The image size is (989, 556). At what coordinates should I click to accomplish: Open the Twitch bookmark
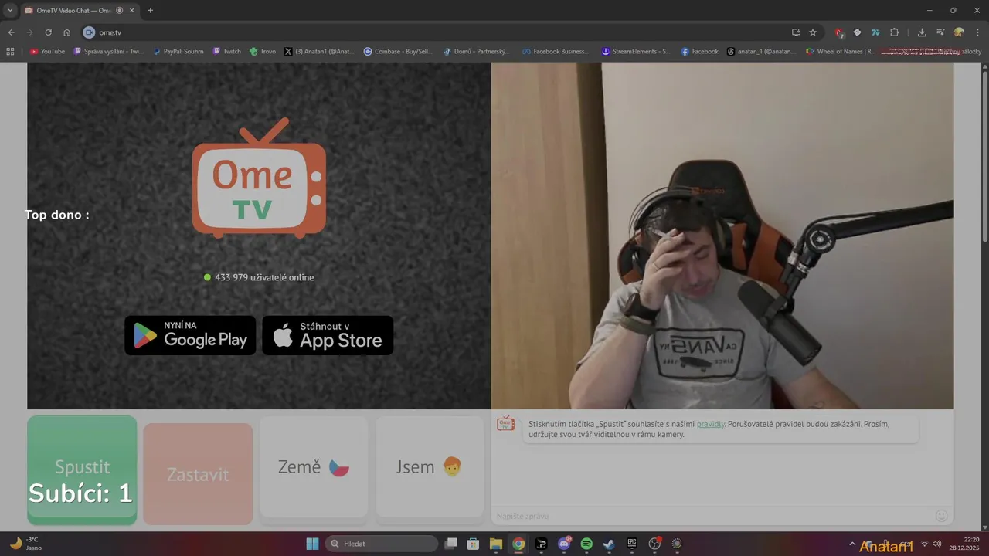click(227, 51)
